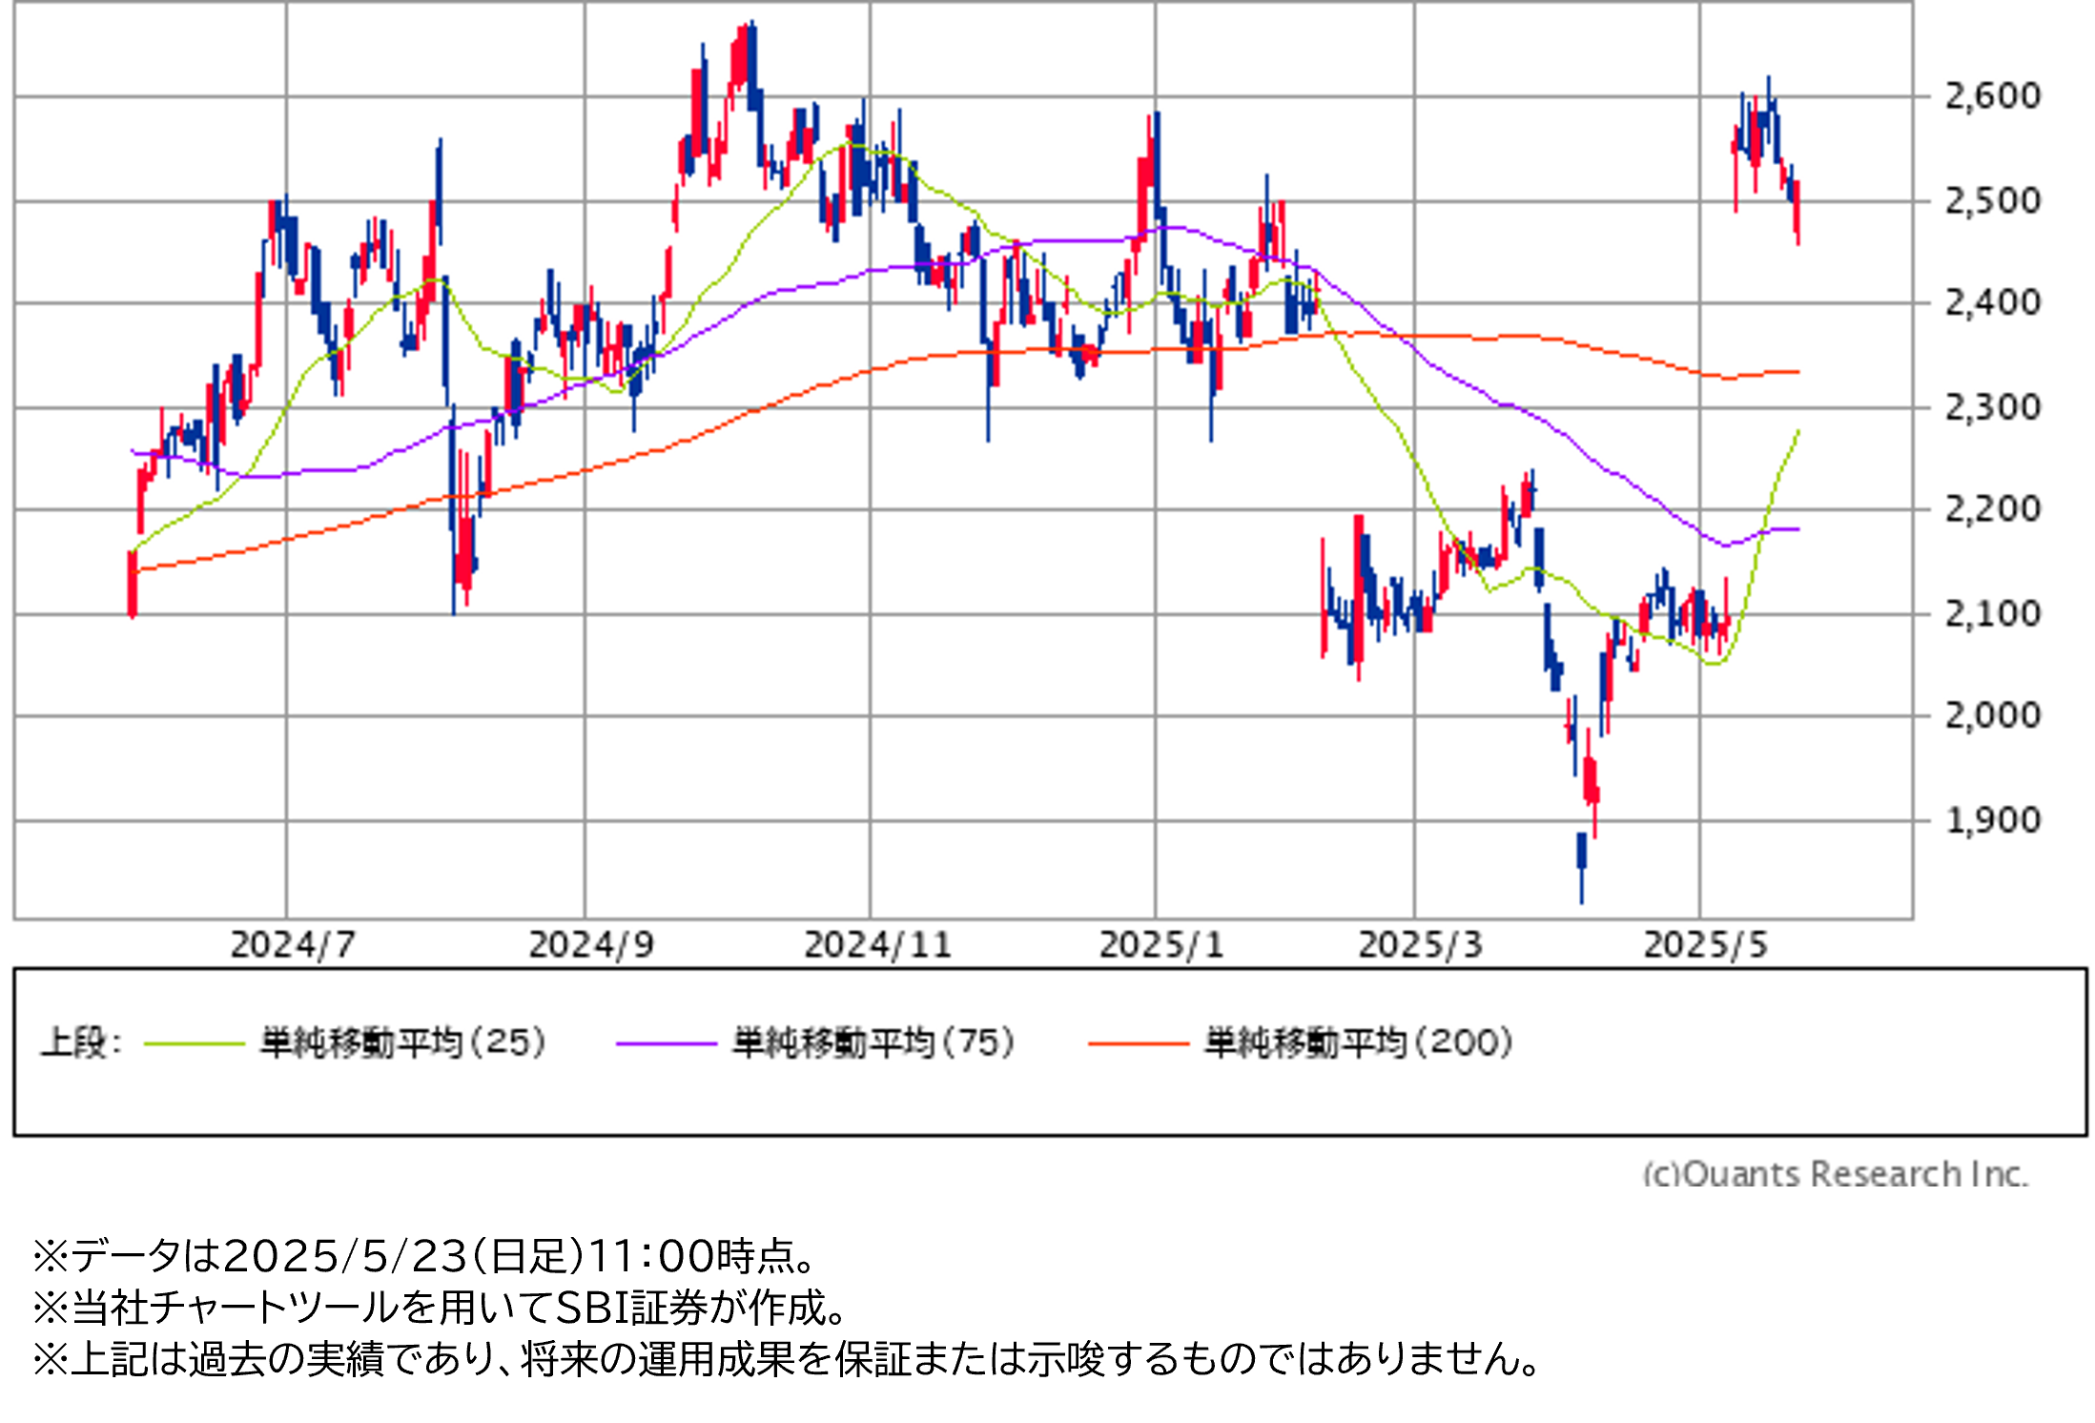This screenshot has width=2095, height=1423.
Task: Click the 2025/3 date axis label
Action: pos(1420,945)
